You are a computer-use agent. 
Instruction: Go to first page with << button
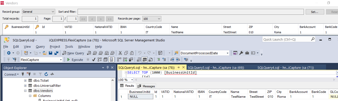(x=83, y=19)
